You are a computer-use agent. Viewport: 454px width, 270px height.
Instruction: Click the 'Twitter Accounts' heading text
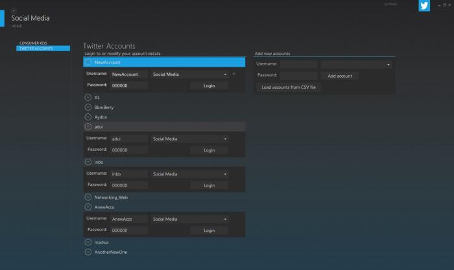[x=109, y=46]
